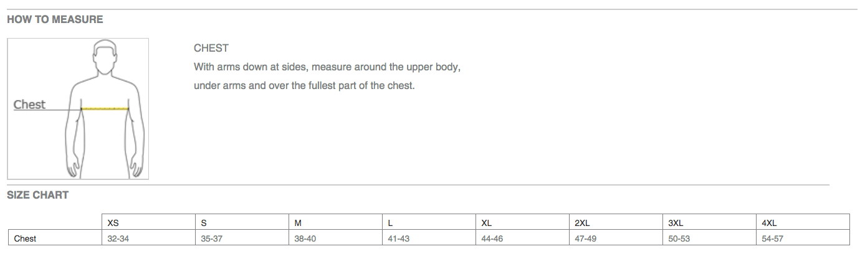Select the S size column header
Viewport: 865px width, 264px height.
coord(242,222)
